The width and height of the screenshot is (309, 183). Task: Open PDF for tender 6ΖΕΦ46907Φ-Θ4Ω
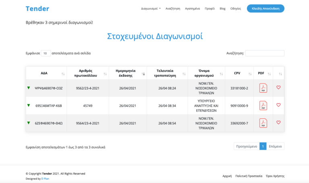[x=263, y=123]
